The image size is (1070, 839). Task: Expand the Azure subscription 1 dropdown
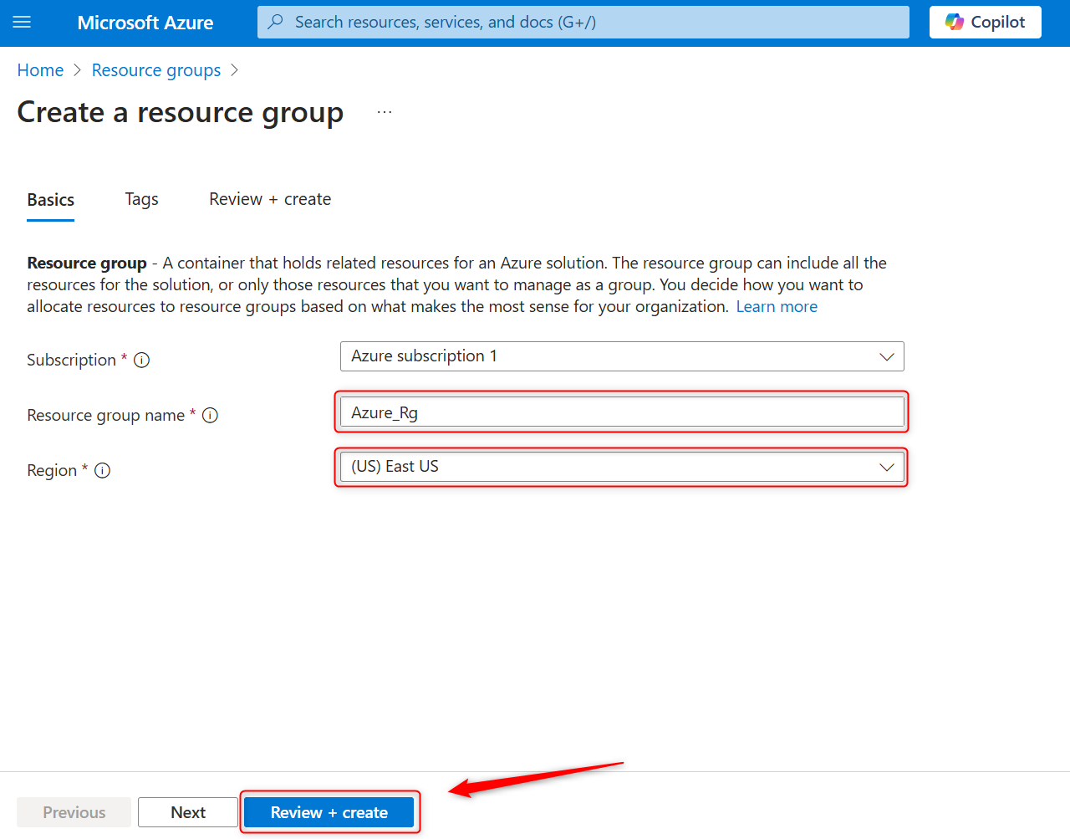pos(622,356)
